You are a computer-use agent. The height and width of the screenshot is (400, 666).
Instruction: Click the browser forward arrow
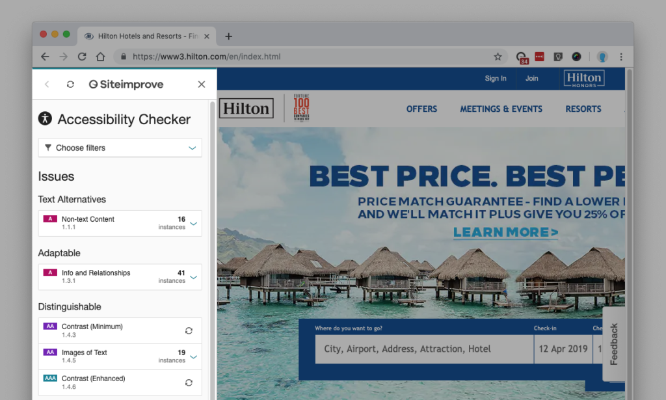coord(63,57)
